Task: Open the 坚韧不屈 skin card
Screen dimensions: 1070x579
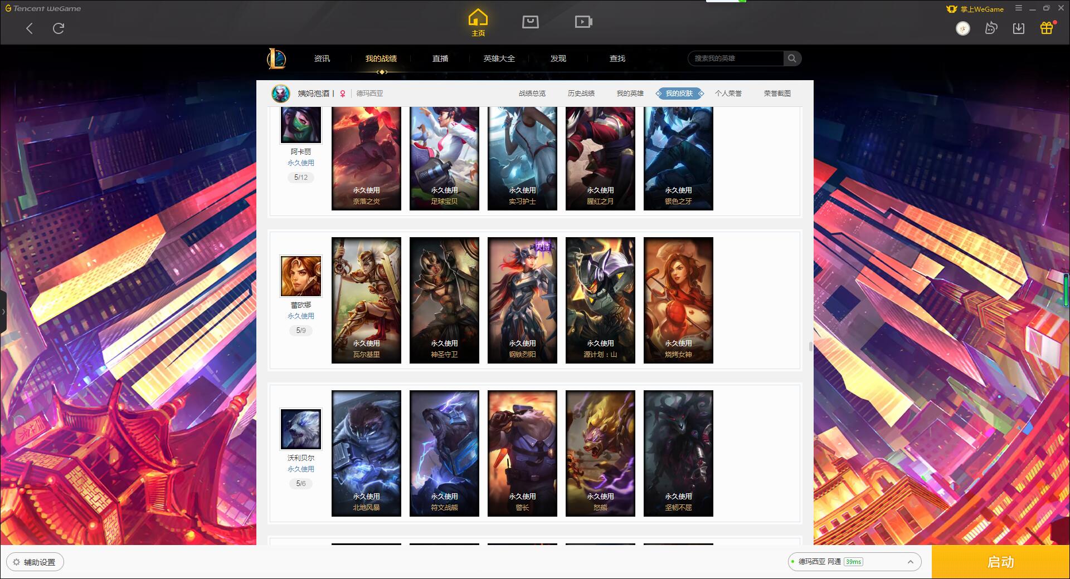Action: pos(678,454)
